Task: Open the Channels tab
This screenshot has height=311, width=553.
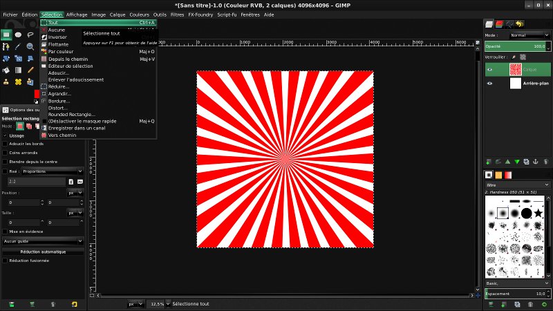Action: (x=499, y=24)
